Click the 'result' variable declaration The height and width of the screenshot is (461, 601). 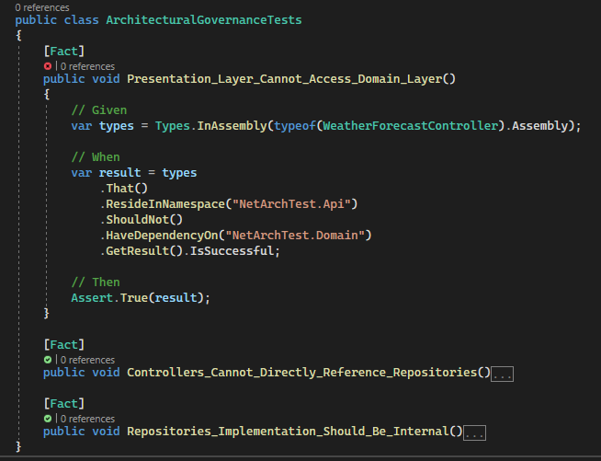click(x=120, y=173)
